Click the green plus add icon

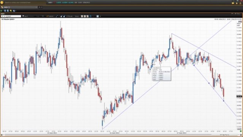(1, 11)
